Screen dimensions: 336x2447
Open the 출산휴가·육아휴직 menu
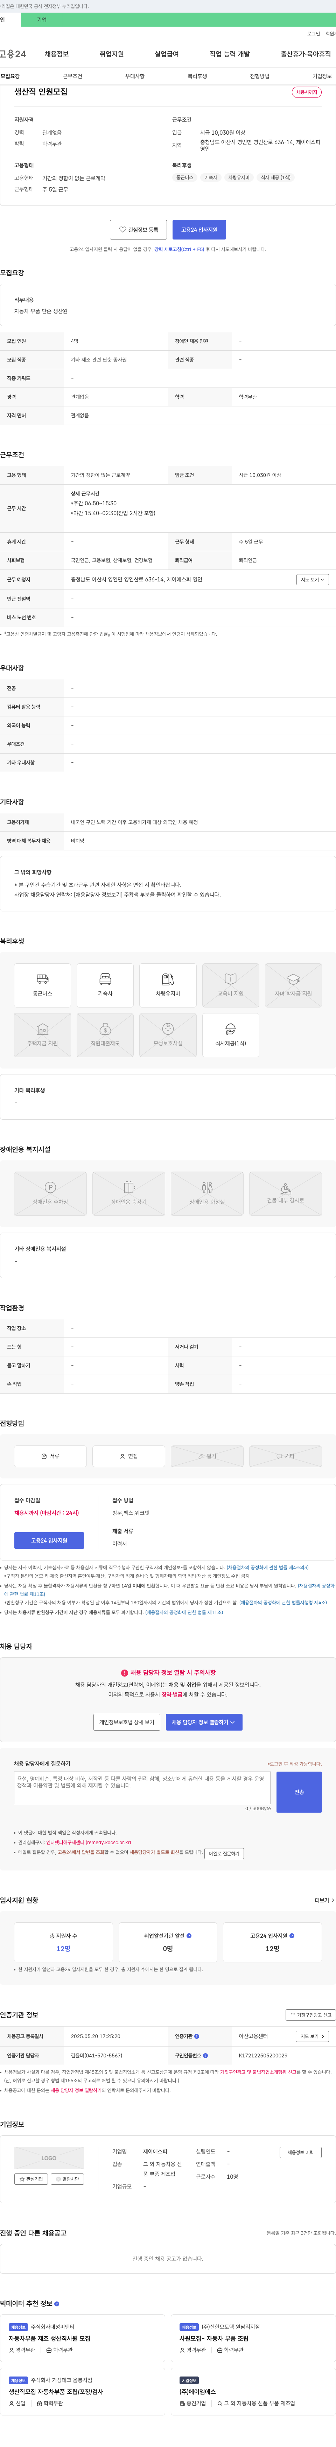(306, 54)
